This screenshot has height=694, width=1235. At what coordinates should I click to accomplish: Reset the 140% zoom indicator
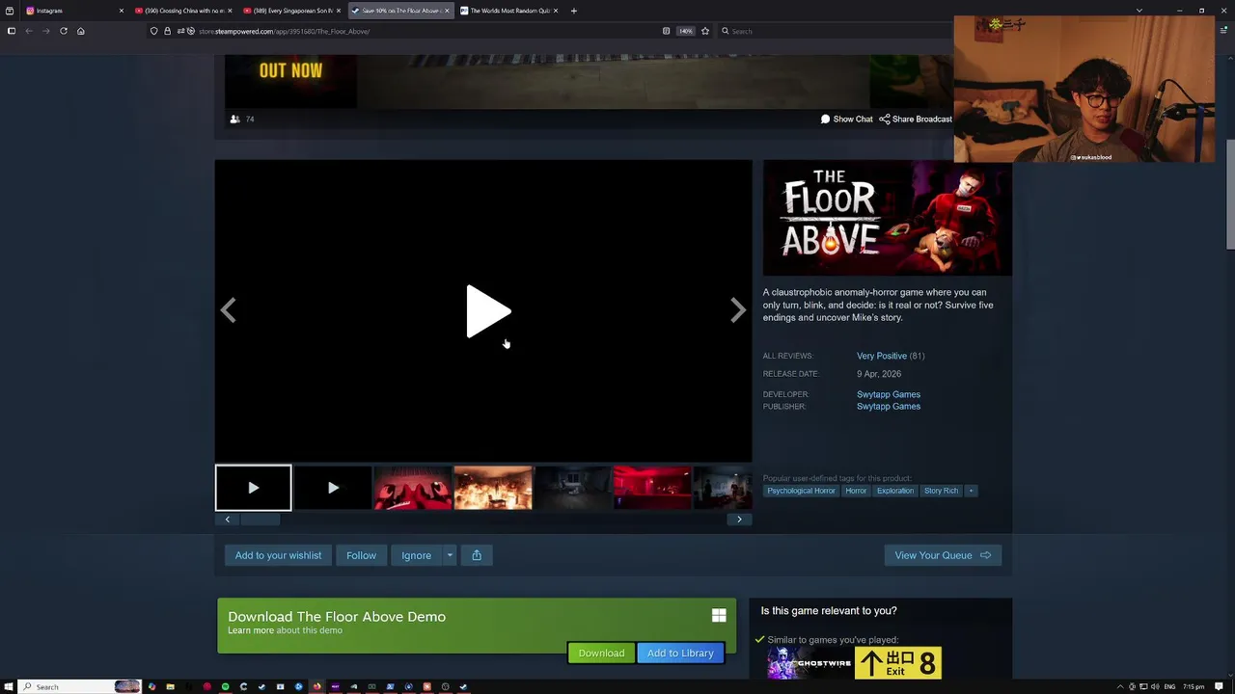click(685, 31)
